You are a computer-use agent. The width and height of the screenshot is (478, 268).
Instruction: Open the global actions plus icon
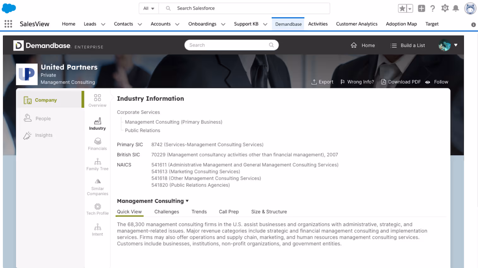pyautogui.click(x=422, y=9)
